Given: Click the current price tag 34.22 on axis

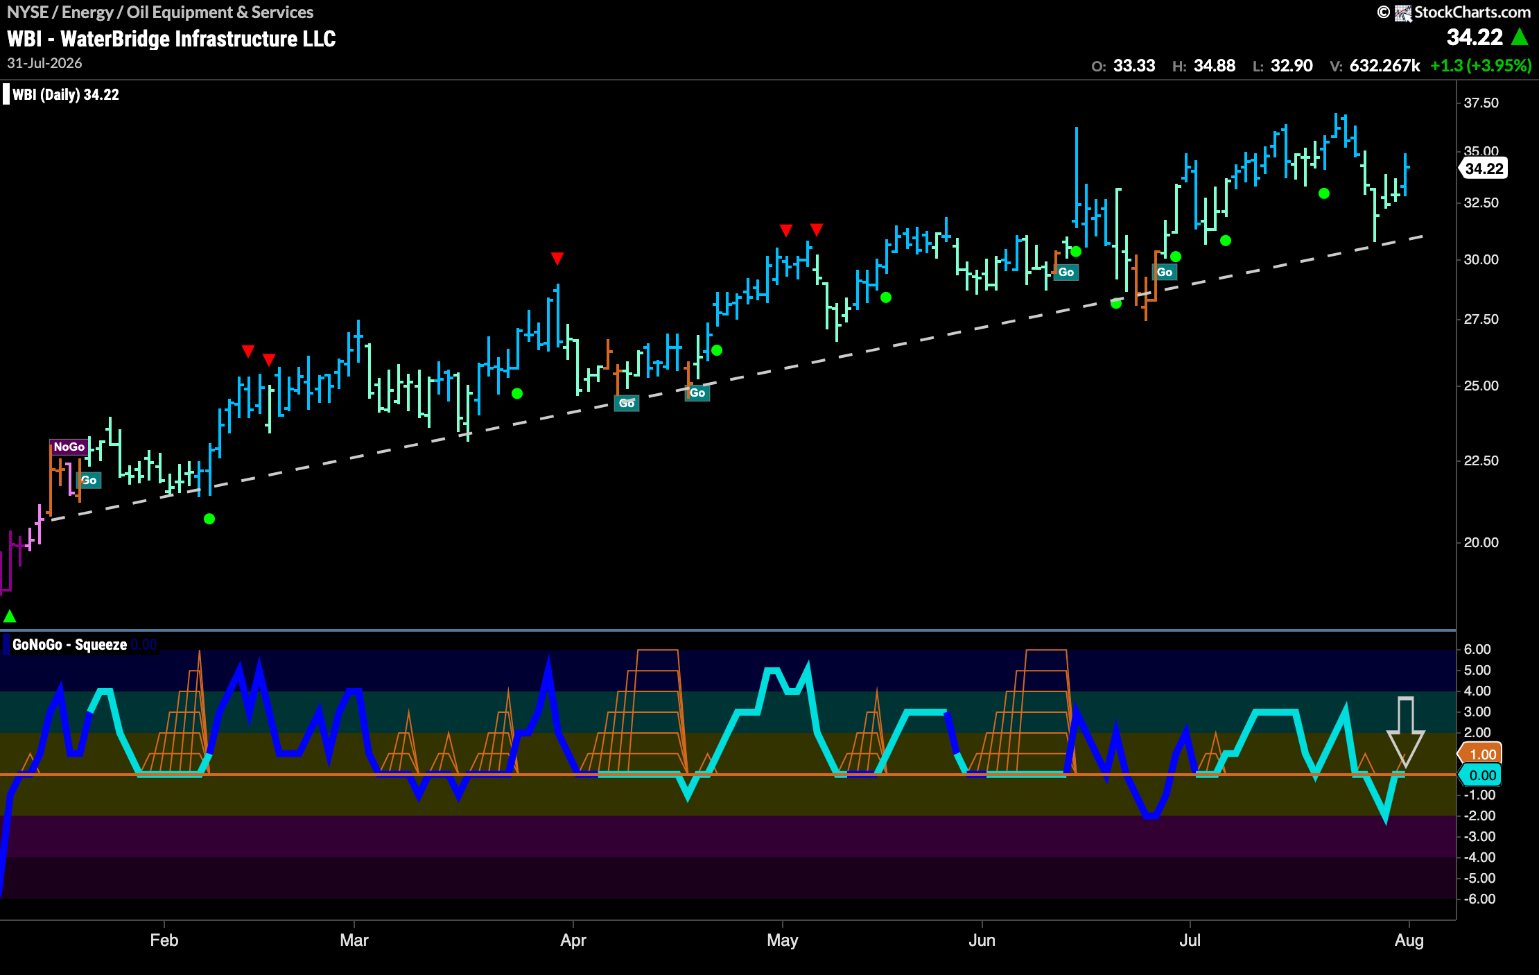Looking at the screenshot, I should (1484, 169).
